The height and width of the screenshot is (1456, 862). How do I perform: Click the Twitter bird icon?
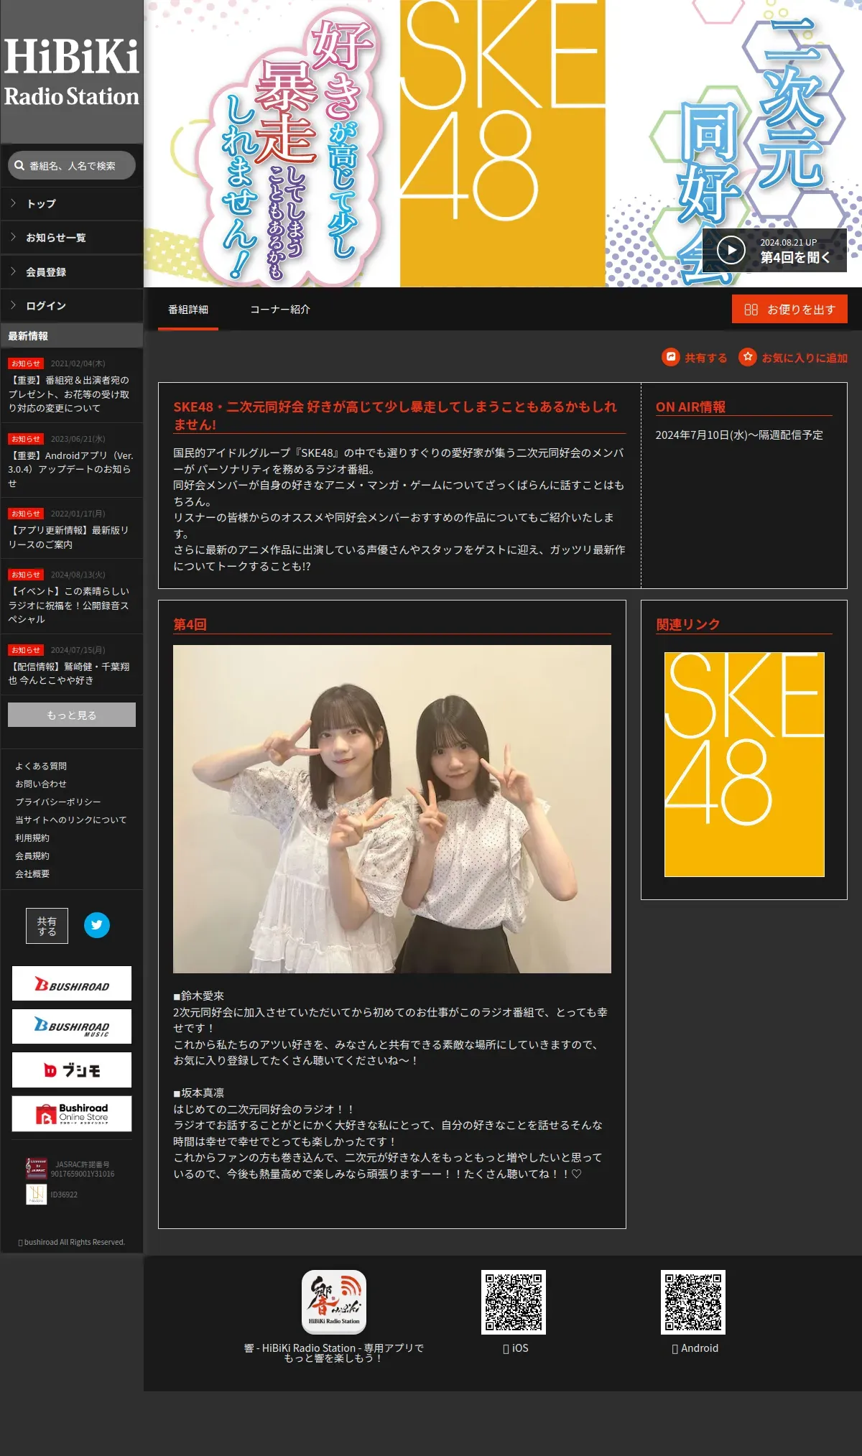coord(97,925)
